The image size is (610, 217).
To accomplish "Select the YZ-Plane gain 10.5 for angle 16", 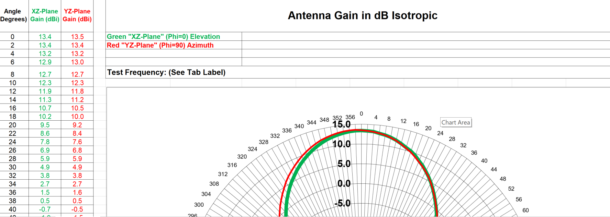I will pos(77,108).
